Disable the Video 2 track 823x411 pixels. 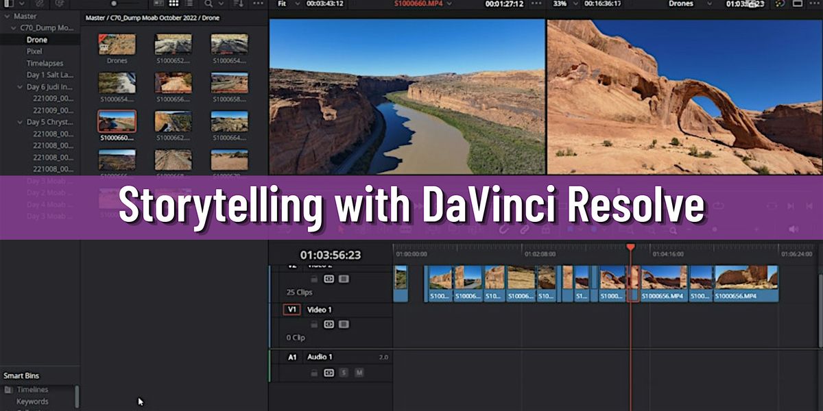[344, 279]
